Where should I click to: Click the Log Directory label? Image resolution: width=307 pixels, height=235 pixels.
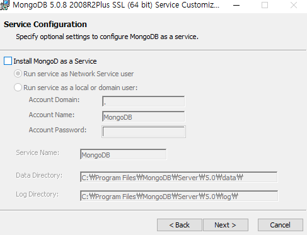[37, 194]
